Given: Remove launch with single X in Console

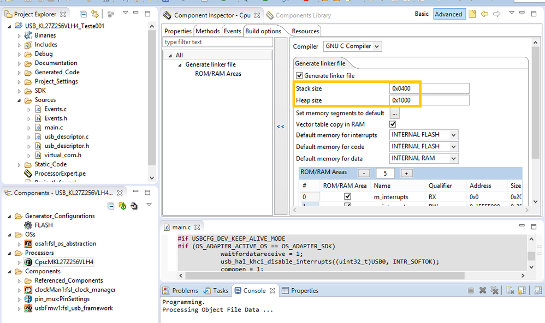Looking at the screenshot, I should [482, 290].
